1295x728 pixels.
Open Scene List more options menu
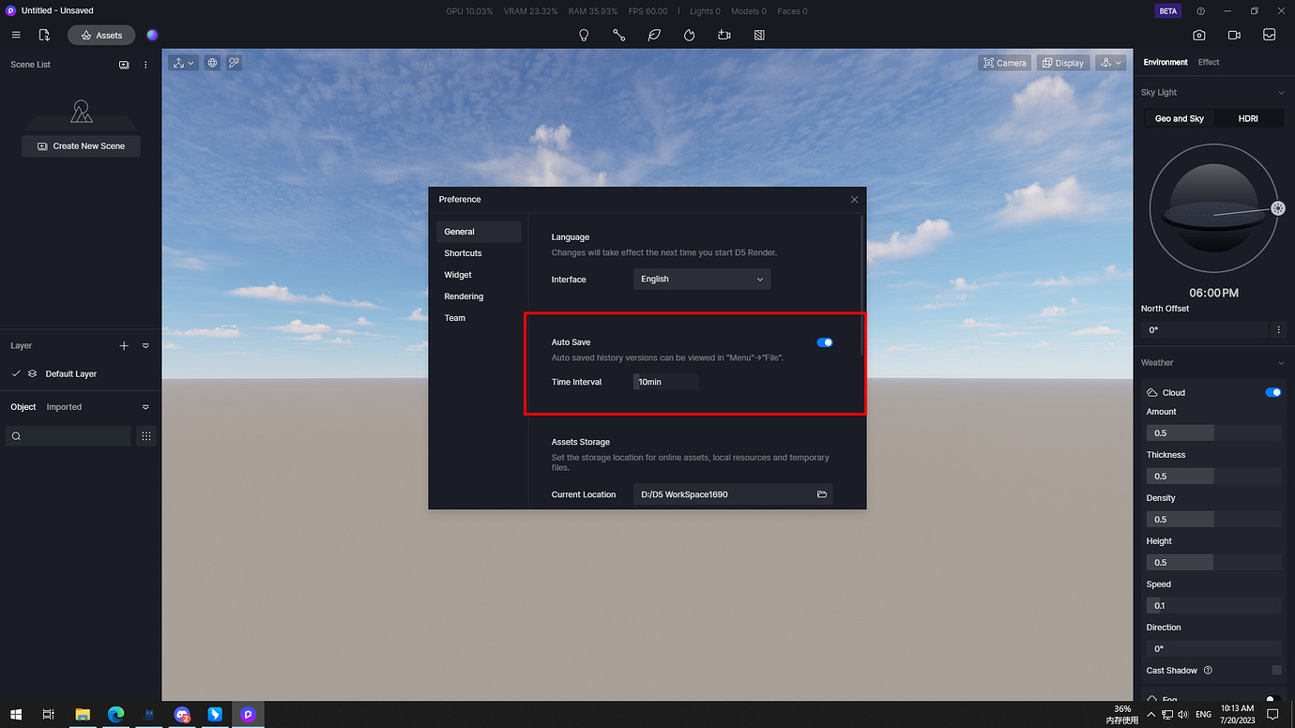(145, 65)
